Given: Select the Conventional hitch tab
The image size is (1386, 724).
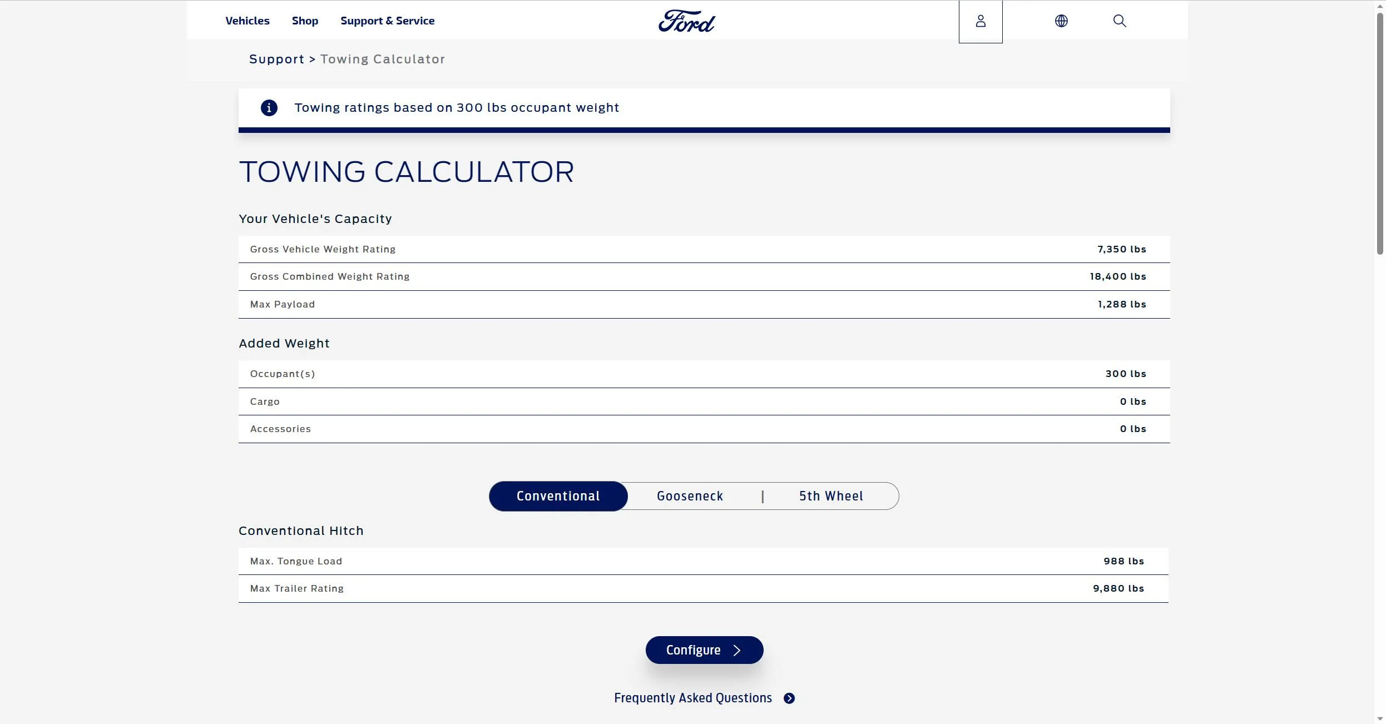Looking at the screenshot, I should [558, 496].
